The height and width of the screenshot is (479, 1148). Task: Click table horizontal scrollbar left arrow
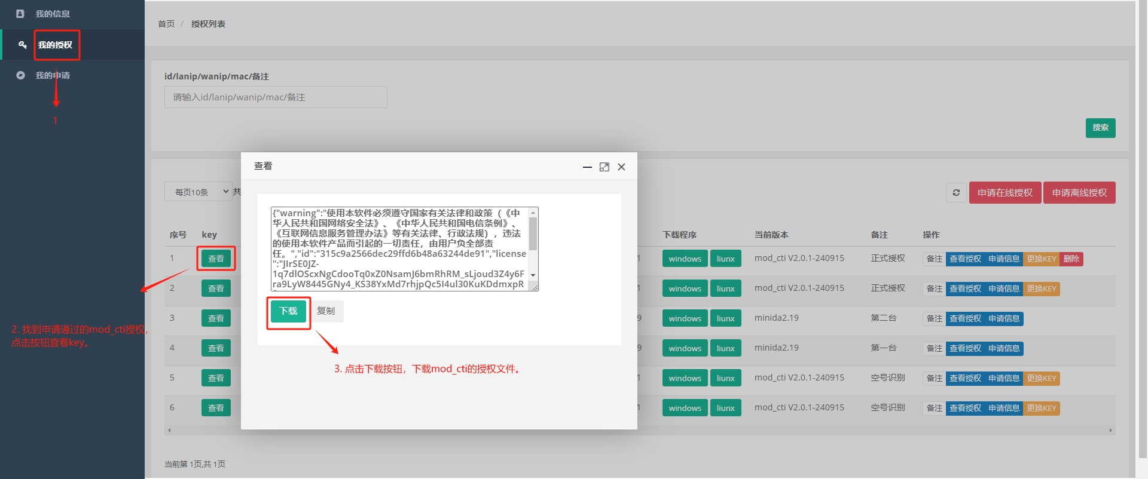tap(169, 430)
